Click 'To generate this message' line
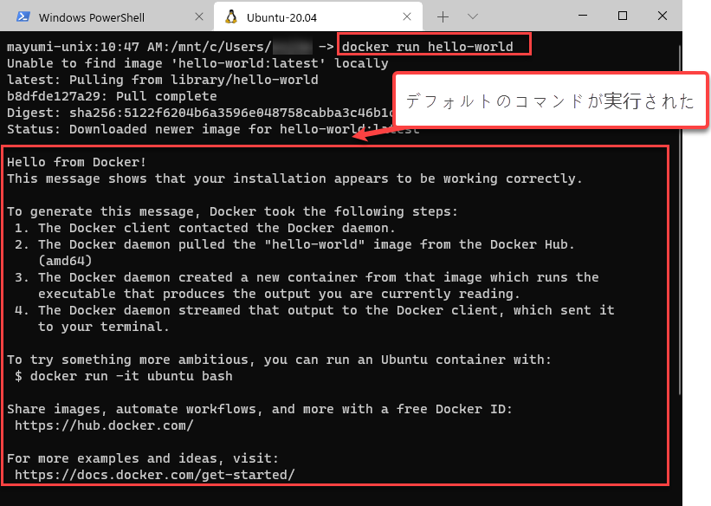The image size is (711, 506). tap(233, 211)
